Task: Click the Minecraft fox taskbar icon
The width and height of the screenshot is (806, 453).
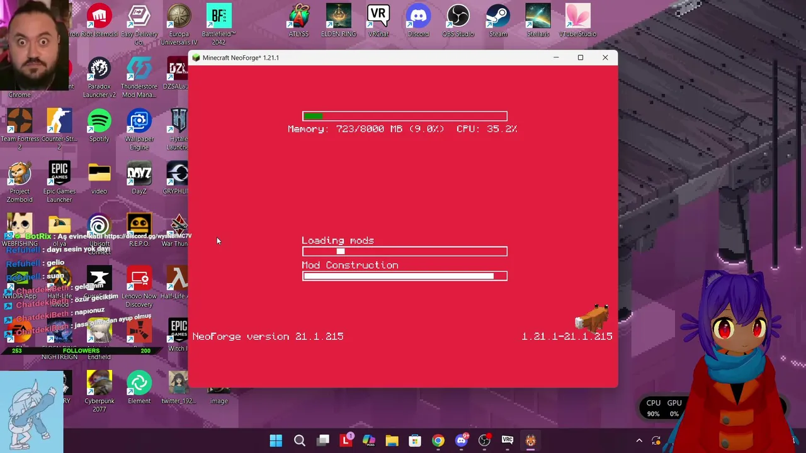Action: (x=531, y=440)
